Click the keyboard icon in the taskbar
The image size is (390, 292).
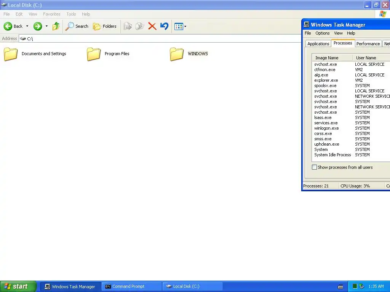pos(340,287)
